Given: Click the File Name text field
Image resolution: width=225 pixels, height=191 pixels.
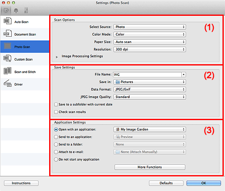Looking at the screenshot, I should [x=147, y=75].
